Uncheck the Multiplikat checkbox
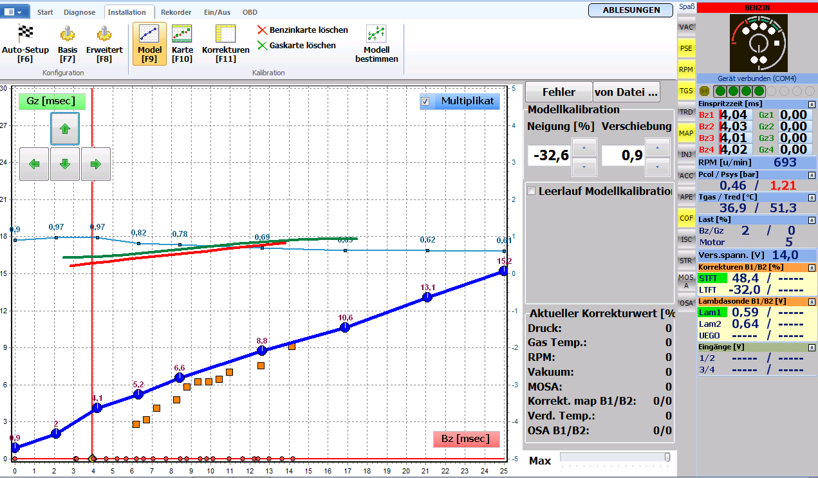The height and width of the screenshot is (478, 818). [x=425, y=101]
